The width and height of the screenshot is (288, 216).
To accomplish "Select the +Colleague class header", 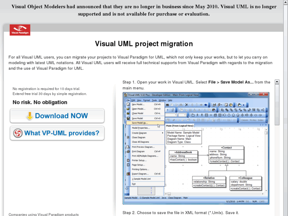I will coord(245,178).
